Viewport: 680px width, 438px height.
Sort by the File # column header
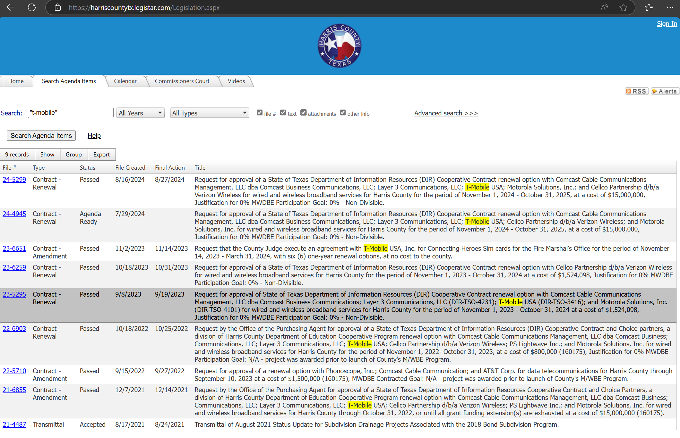(9, 168)
